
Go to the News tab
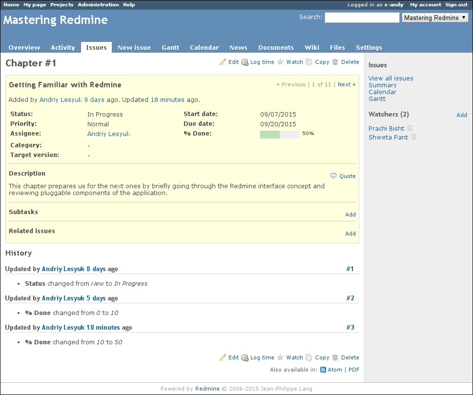point(238,47)
